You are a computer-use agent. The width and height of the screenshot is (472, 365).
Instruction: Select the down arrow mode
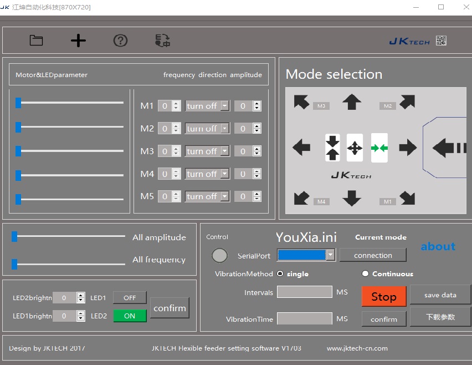tap(352, 198)
